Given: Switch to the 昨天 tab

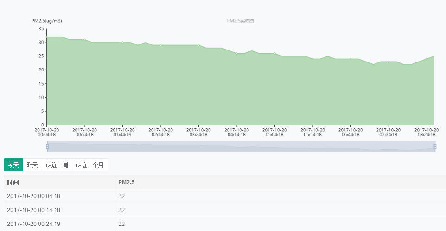Looking at the screenshot, I should 32,165.
